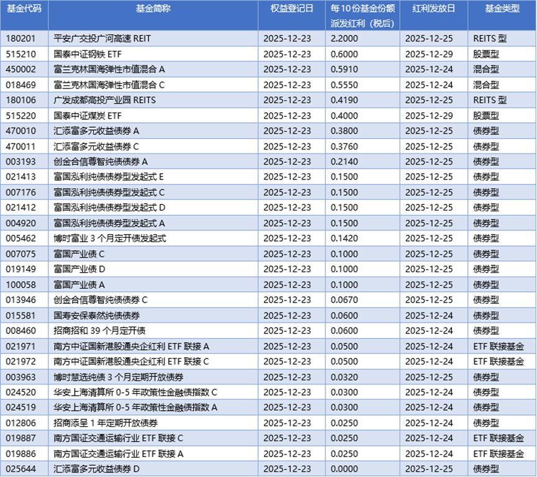537x477 pixels.
Task: Click dividend value 0.5910
Action: (344, 69)
